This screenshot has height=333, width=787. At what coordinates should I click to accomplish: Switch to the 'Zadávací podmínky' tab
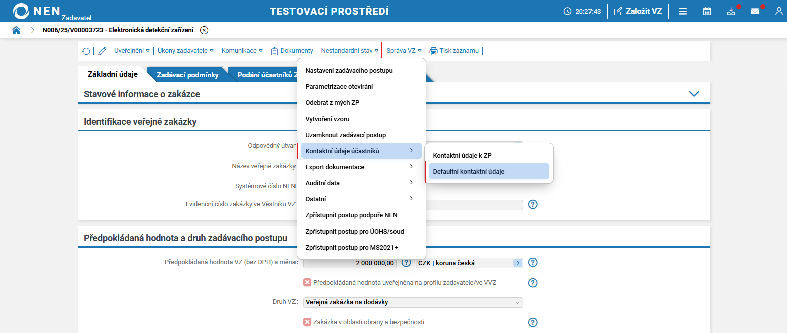tap(188, 74)
